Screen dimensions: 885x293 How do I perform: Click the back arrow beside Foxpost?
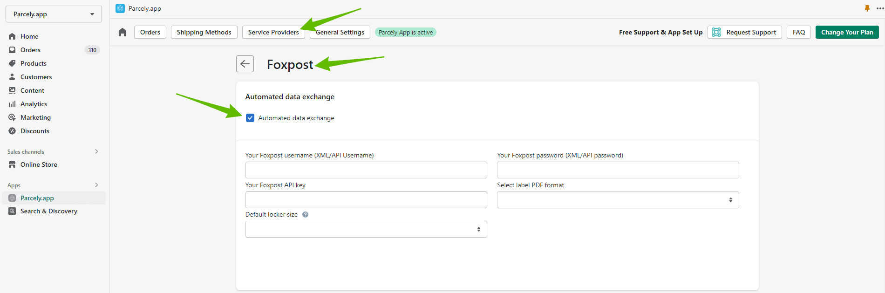point(245,64)
